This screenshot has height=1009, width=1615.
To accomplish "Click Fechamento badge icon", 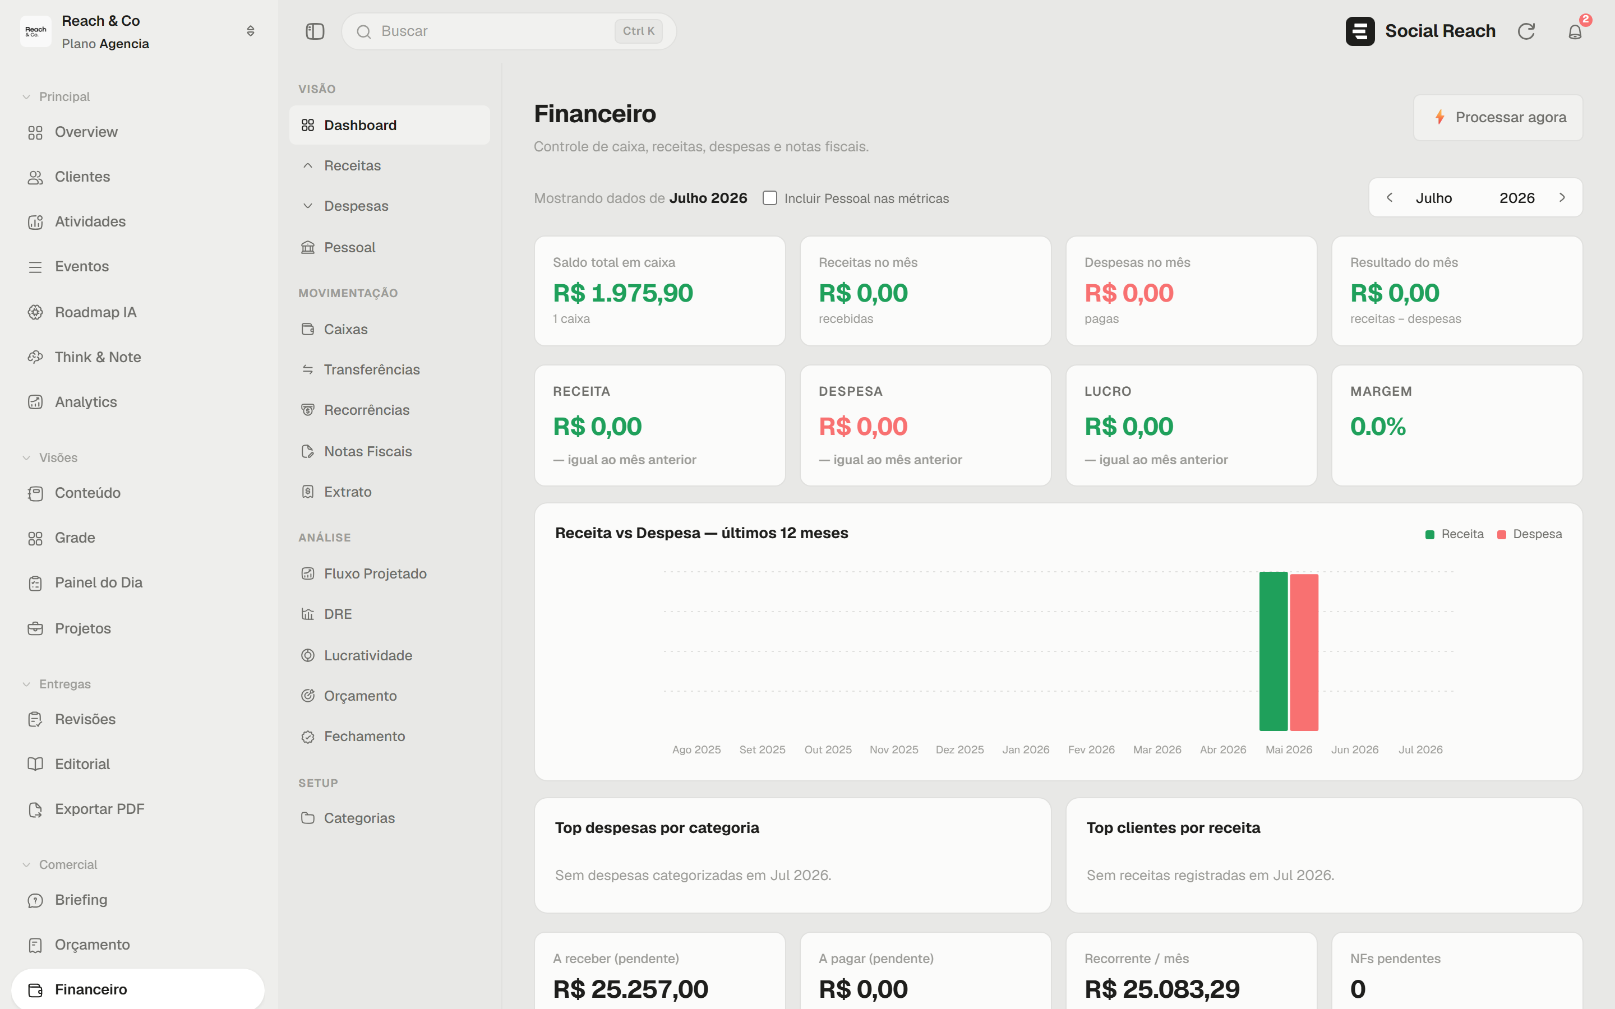I will tap(308, 737).
